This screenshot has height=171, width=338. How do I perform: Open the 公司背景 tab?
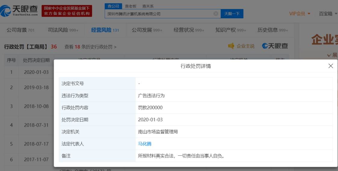coord(20,30)
